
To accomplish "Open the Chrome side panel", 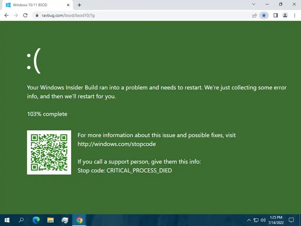I will click(x=276, y=15).
